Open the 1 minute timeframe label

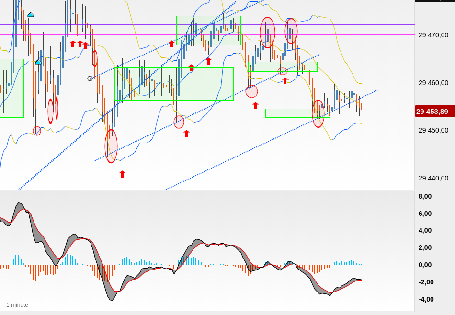click(x=17, y=305)
